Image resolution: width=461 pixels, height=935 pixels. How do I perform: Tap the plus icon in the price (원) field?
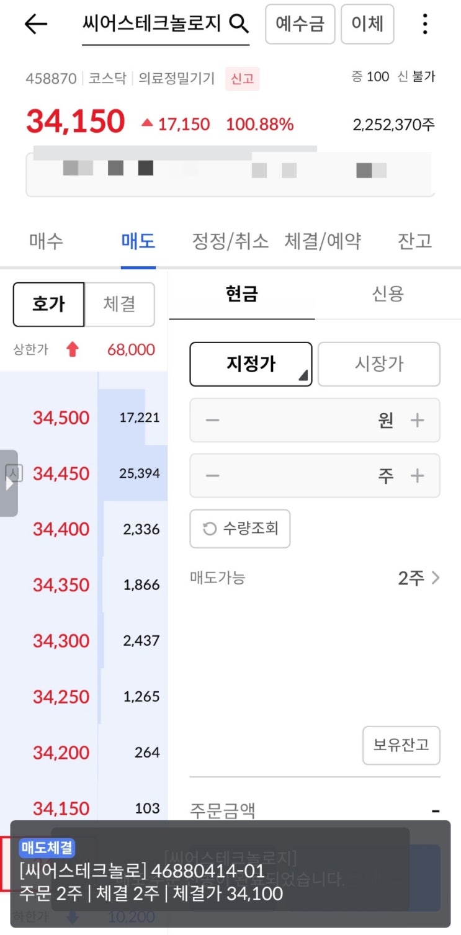[x=418, y=421]
